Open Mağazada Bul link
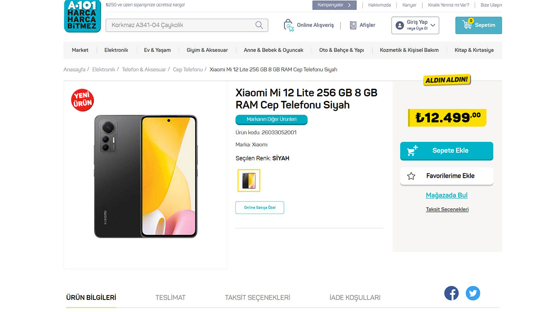Screen dimensions: 555x312 (x=447, y=195)
